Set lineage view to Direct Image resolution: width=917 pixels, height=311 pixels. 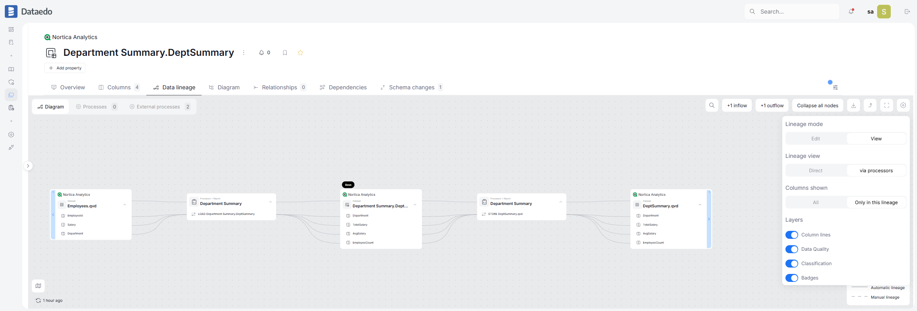[x=816, y=171]
